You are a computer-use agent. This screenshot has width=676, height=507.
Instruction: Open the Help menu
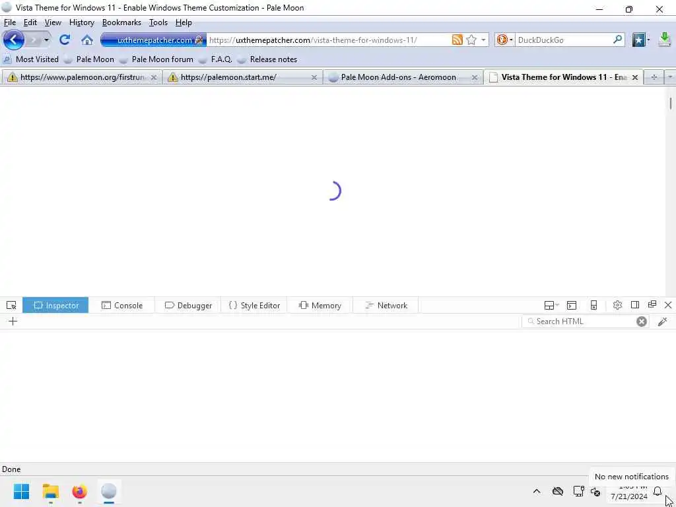click(x=184, y=22)
